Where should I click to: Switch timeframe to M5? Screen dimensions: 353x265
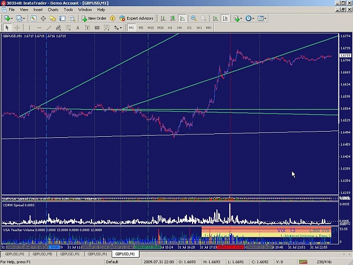coord(141,28)
